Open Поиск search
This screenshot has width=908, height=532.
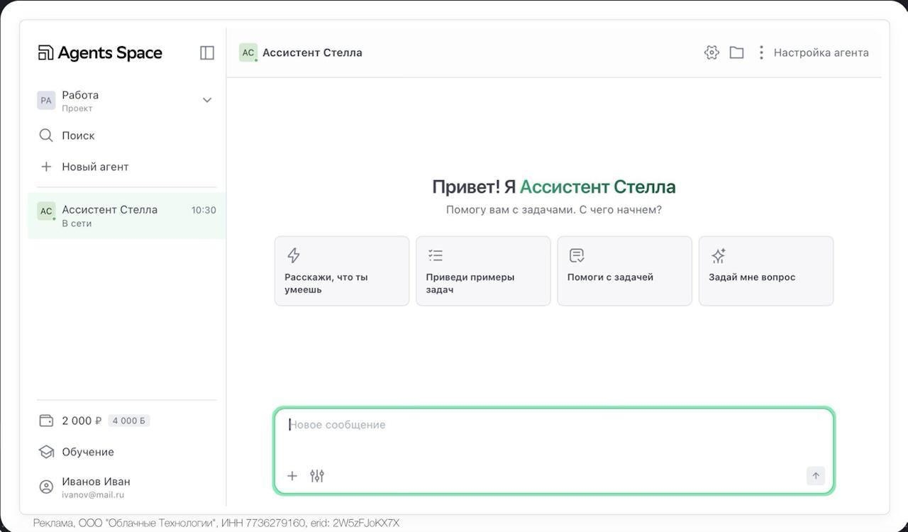(78, 135)
